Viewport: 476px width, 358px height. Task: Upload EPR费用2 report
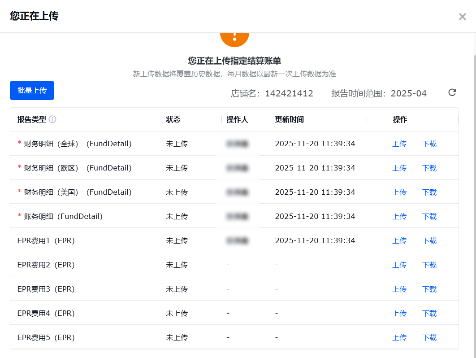click(x=399, y=265)
